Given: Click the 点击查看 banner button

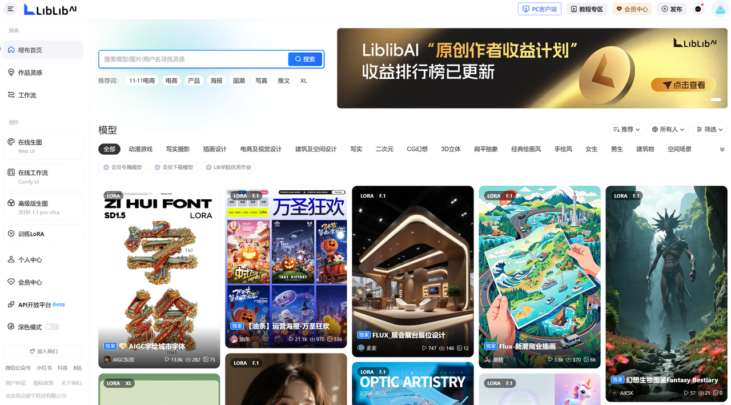Looking at the screenshot, I should pos(684,85).
